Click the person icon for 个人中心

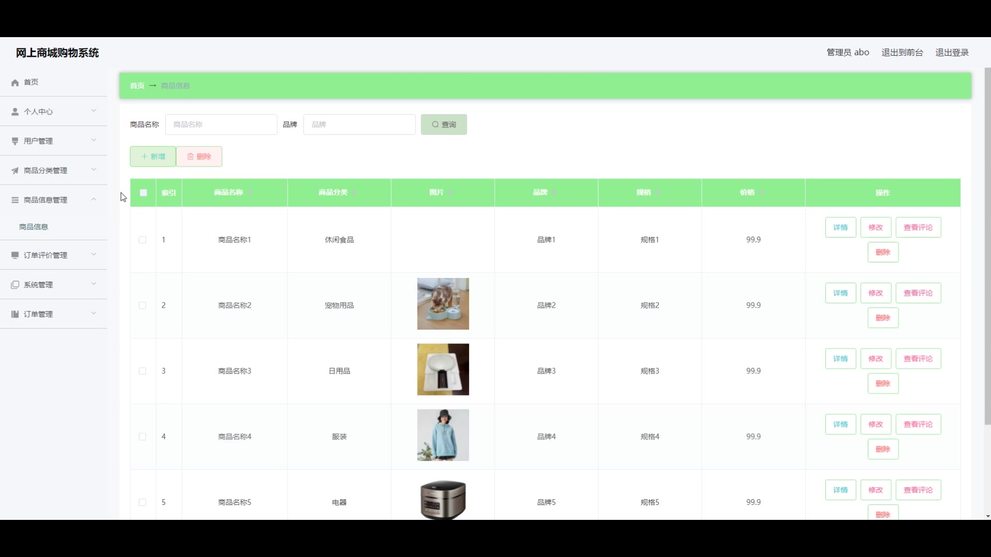15,111
